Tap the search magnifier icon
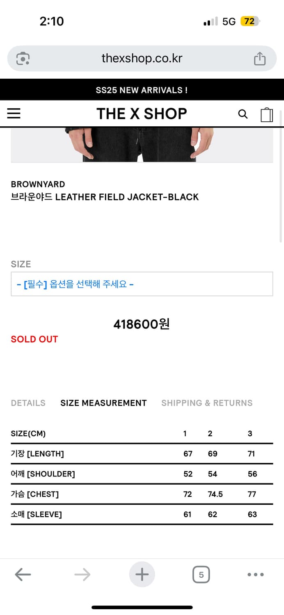 pyautogui.click(x=243, y=114)
